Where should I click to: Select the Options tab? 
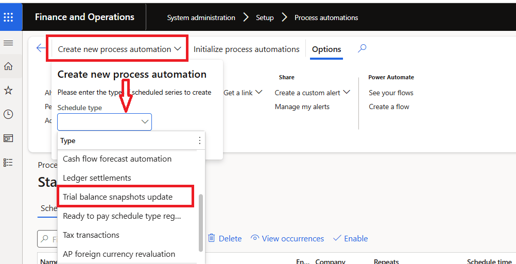[x=326, y=49]
